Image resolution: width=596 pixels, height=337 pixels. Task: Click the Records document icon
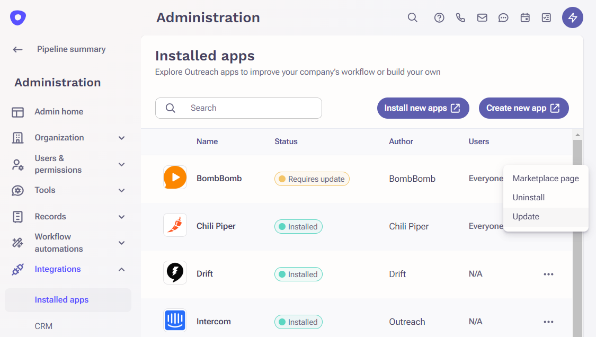[17, 217]
